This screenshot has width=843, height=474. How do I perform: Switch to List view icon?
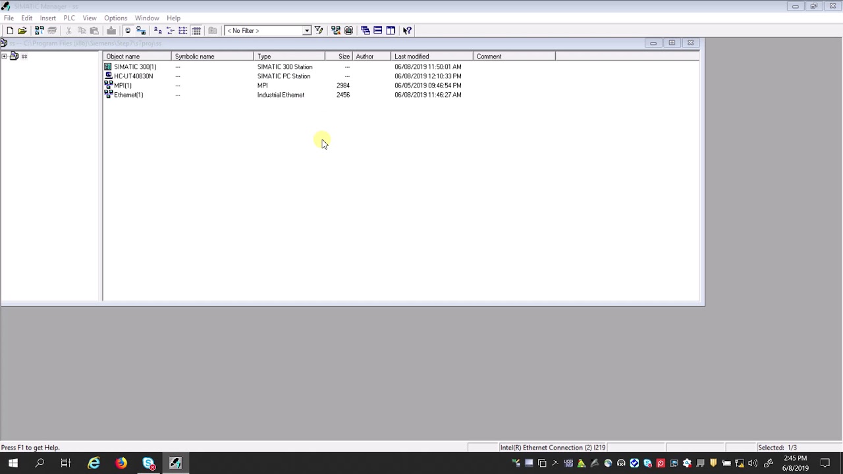tap(183, 30)
